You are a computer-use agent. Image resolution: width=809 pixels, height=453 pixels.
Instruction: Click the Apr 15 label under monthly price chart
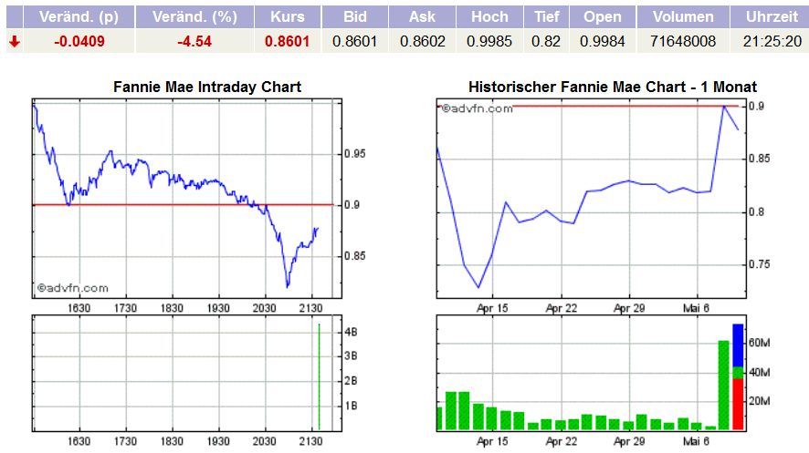pyautogui.click(x=492, y=308)
